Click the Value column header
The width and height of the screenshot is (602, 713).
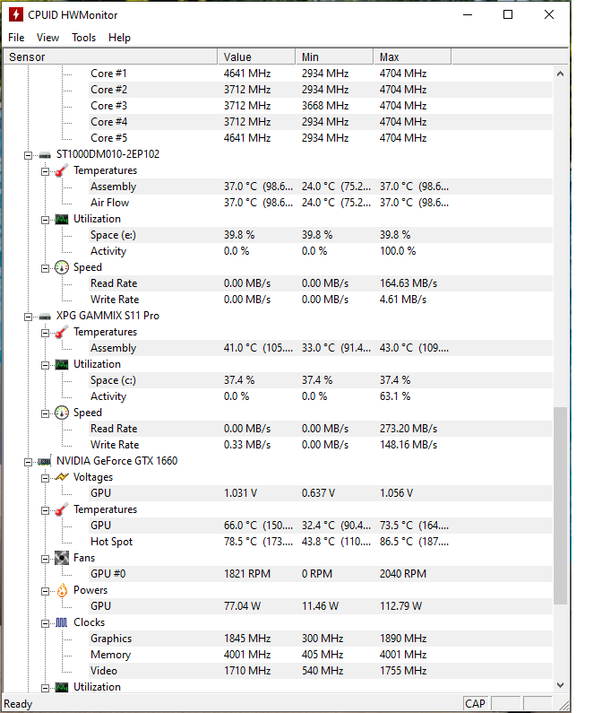click(257, 57)
